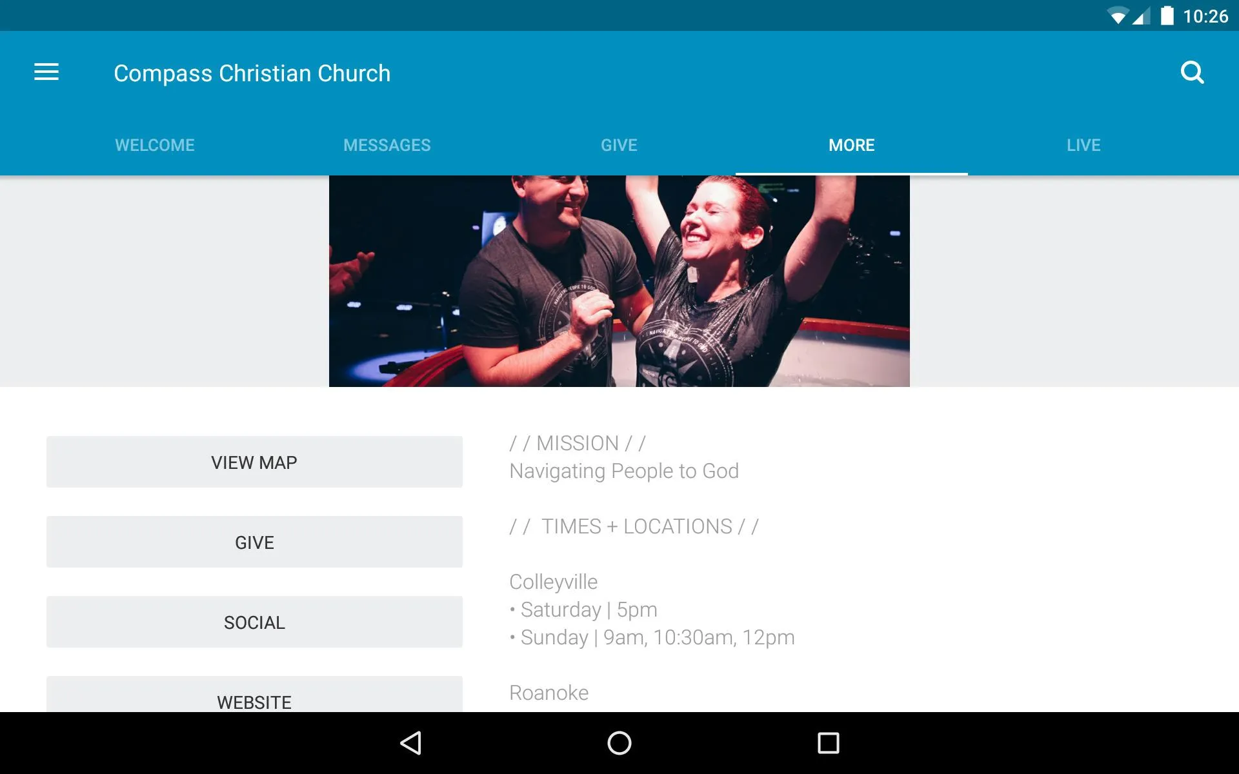Tap the Colleyville location name
Screen dimensions: 1239x774
click(x=554, y=582)
